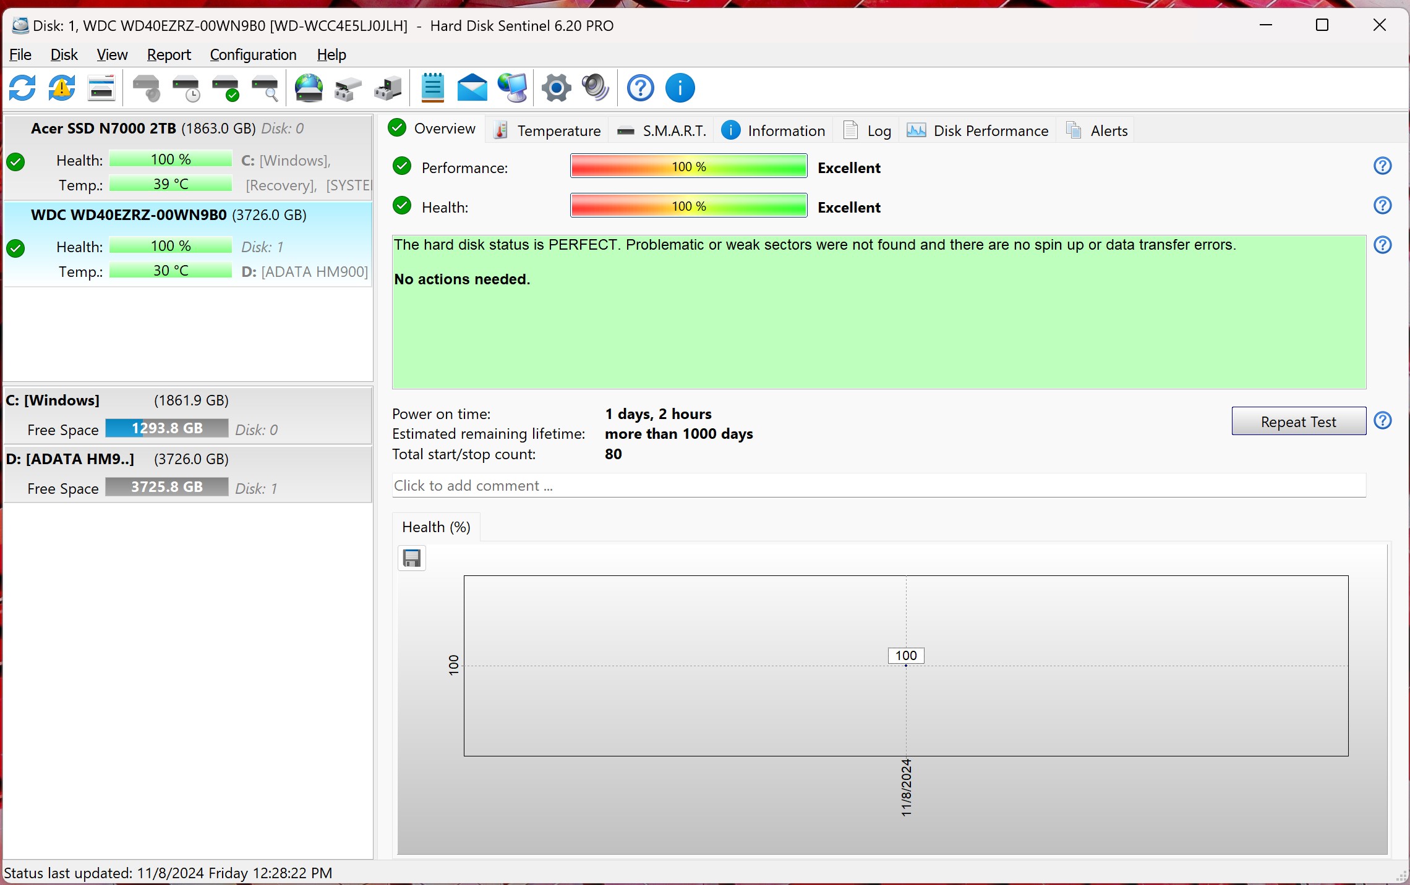Image resolution: width=1410 pixels, height=885 pixels.
Task: Click the Hard Disk Sentinel refresh icon
Action: (x=22, y=88)
